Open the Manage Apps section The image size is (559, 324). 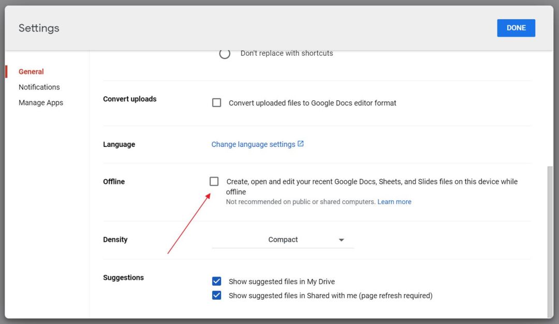tap(41, 102)
